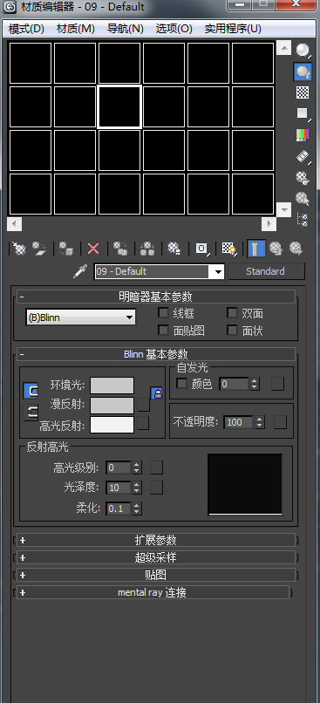Image resolution: width=320 pixels, height=703 pixels.
Task: Open the 漫反射 color swatch
Action: [x=112, y=406]
